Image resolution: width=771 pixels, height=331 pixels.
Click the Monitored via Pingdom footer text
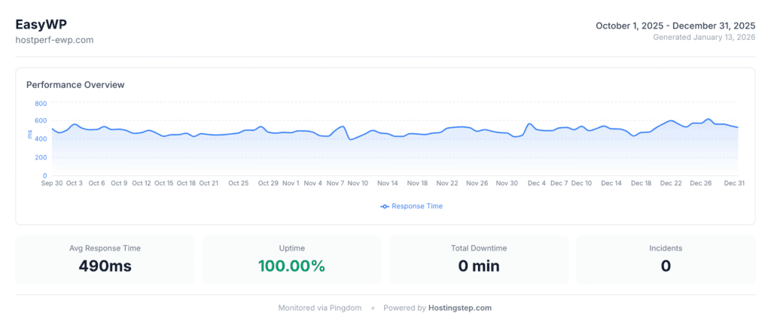[320, 308]
